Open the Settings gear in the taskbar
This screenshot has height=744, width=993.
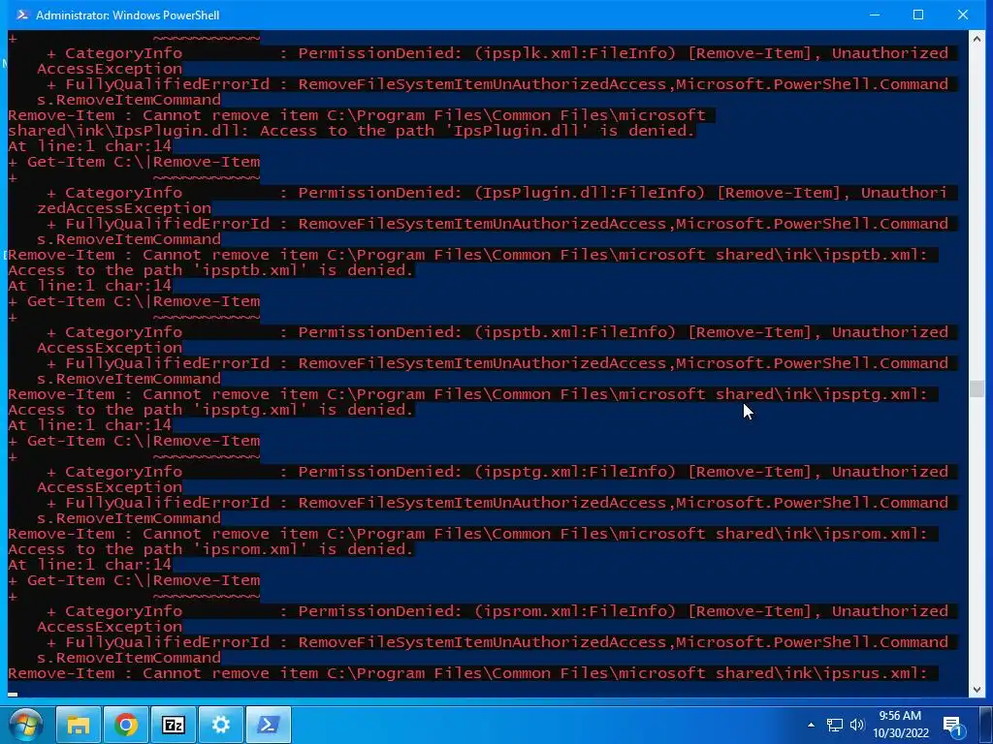tap(221, 725)
